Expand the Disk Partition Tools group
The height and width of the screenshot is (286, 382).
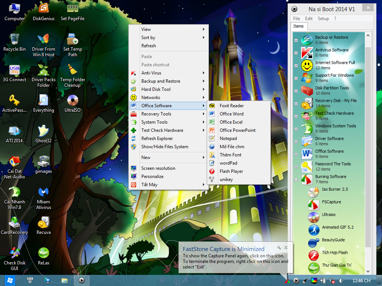coord(296,91)
